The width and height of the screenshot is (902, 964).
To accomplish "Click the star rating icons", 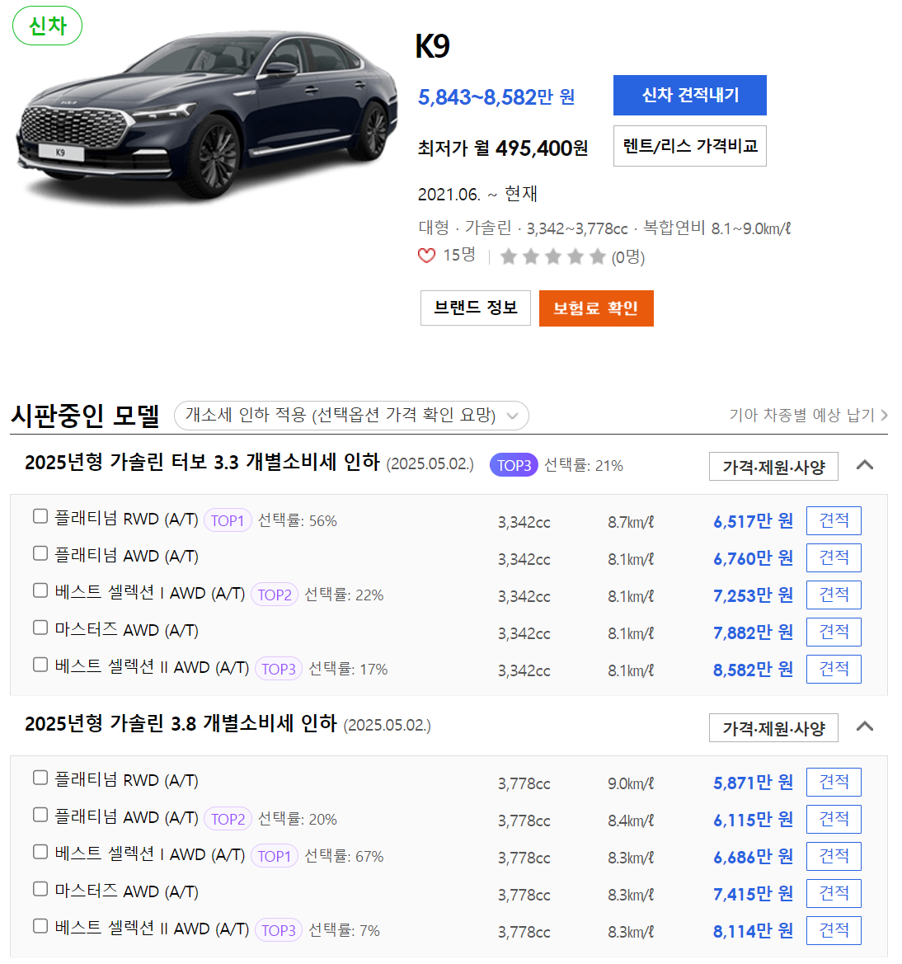I will coord(552,256).
